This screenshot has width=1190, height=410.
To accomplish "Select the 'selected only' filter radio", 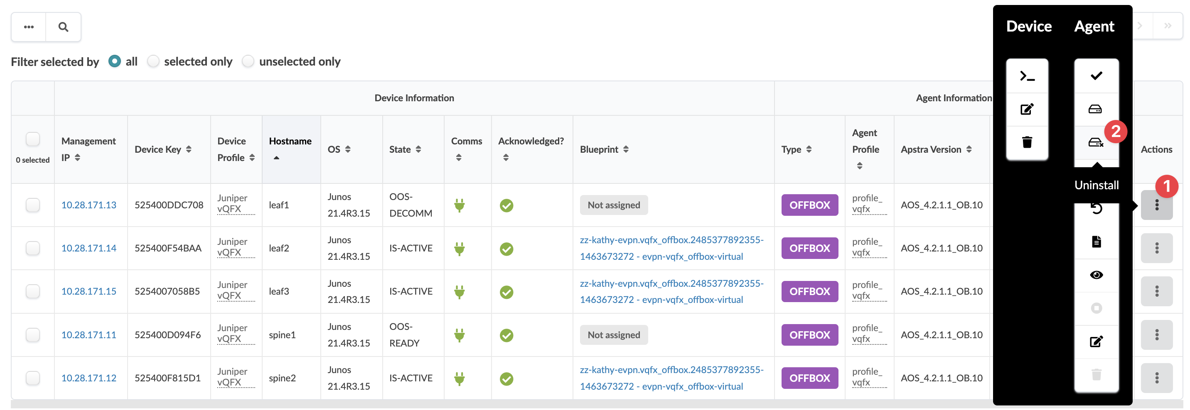I will [153, 61].
